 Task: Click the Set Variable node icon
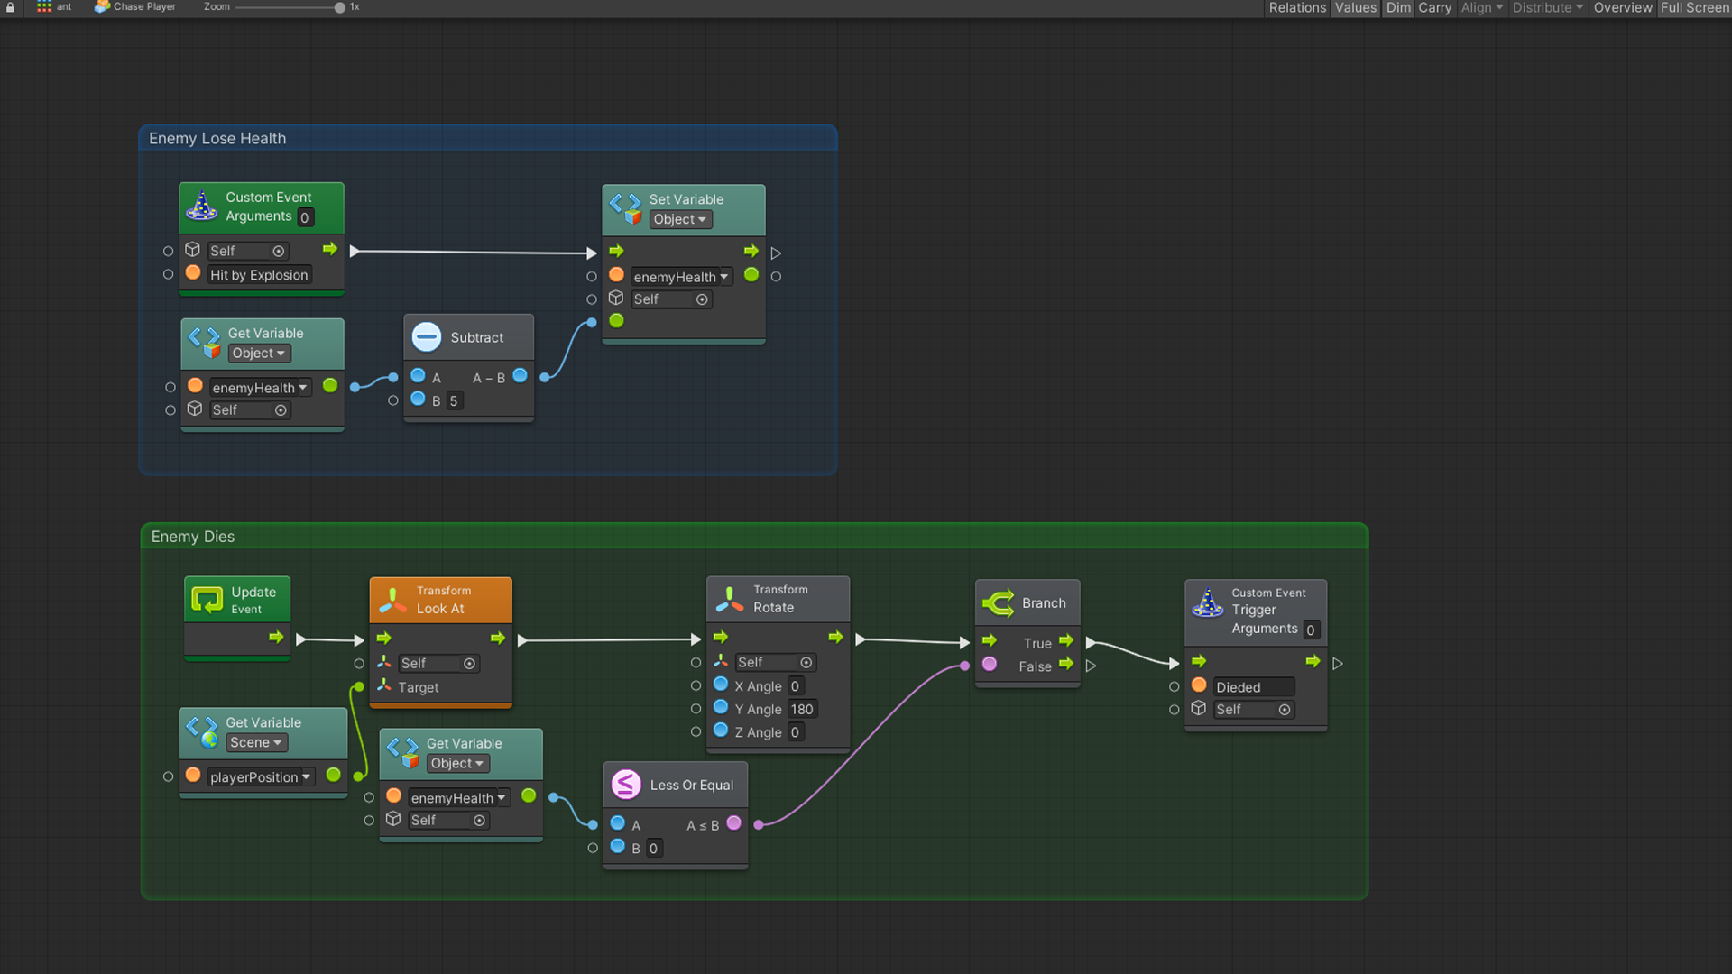pyautogui.click(x=625, y=208)
